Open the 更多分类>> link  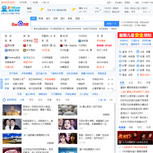(145, 75)
